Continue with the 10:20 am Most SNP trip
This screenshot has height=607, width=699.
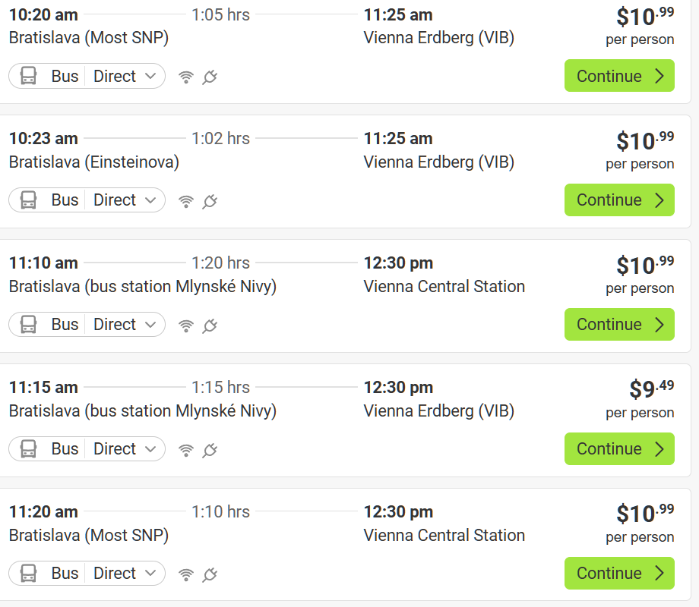tap(619, 76)
